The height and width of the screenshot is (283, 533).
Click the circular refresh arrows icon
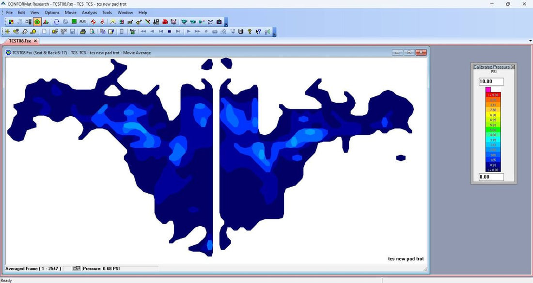[57, 22]
